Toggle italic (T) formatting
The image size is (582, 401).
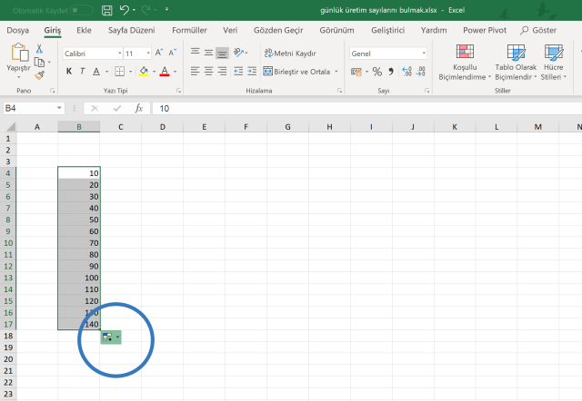[82, 71]
